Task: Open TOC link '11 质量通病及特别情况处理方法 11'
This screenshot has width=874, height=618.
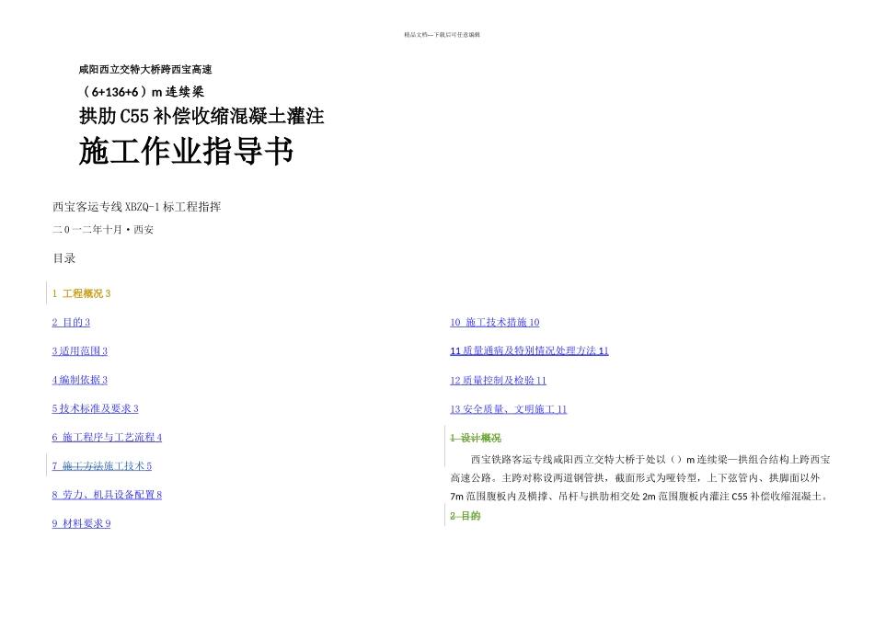Action: point(530,350)
